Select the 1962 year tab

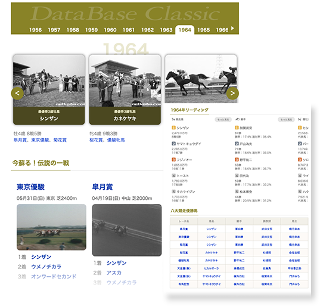(148, 30)
